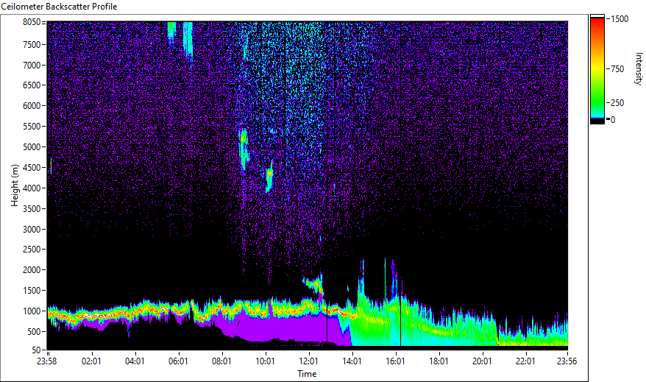Click the 02:01 time tick label
This screenshot has width=646, height=382.
coord(91,361)
